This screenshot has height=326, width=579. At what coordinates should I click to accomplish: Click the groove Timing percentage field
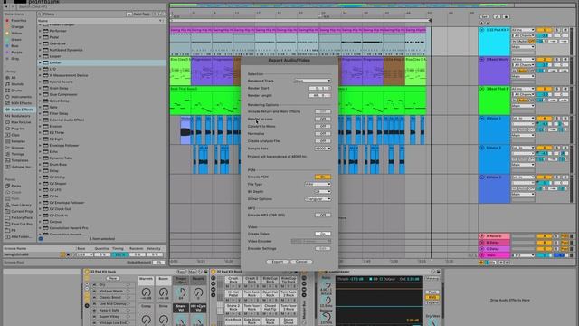119,254
